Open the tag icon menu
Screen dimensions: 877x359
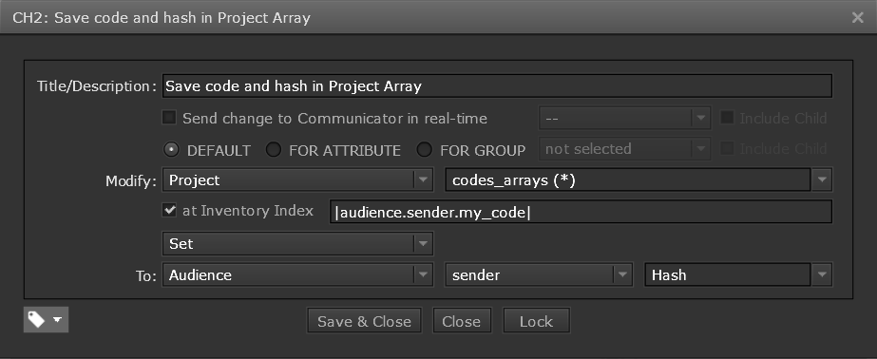coord(46,320)
